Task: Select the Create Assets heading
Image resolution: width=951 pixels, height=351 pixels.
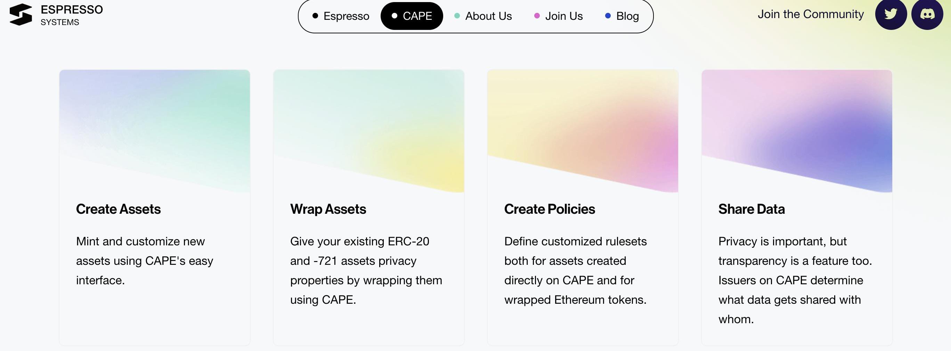Action: click(118, 209)
